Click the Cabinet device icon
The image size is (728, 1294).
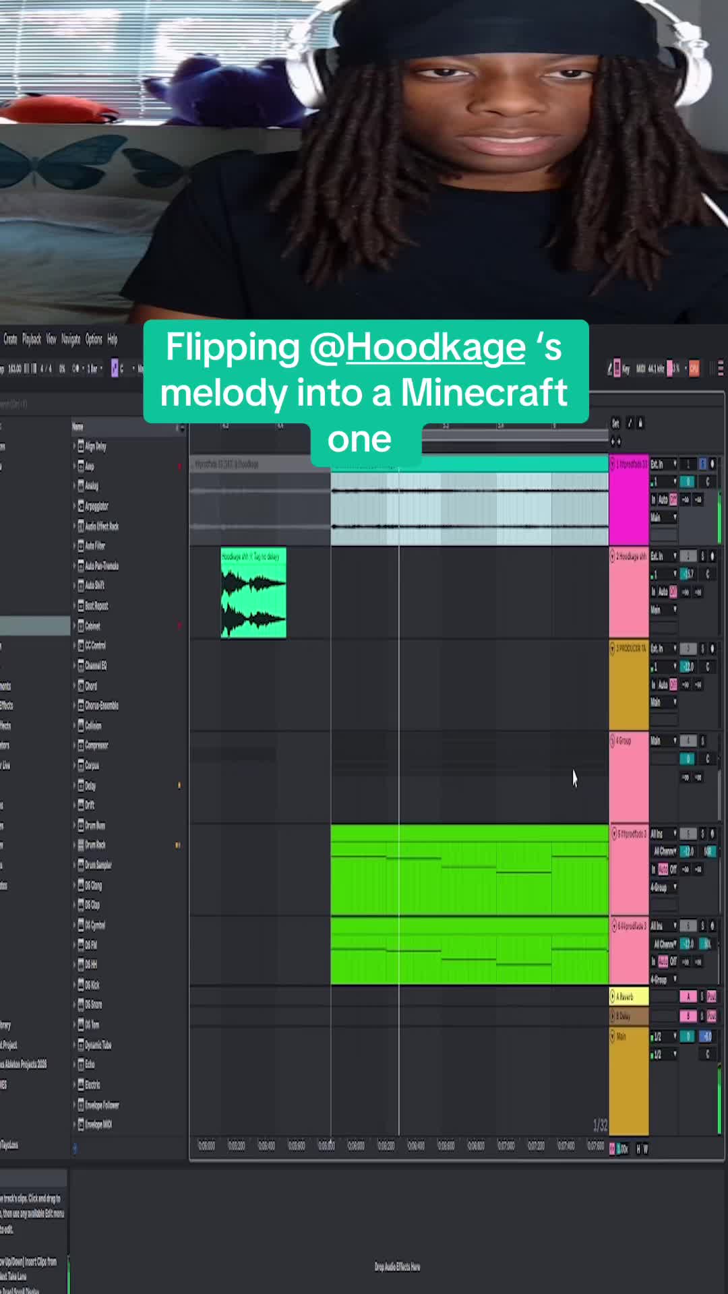click(81, 626)
